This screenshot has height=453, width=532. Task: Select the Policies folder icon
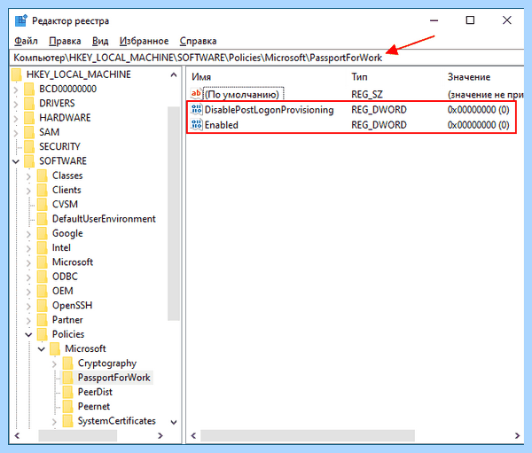(43, 334)
